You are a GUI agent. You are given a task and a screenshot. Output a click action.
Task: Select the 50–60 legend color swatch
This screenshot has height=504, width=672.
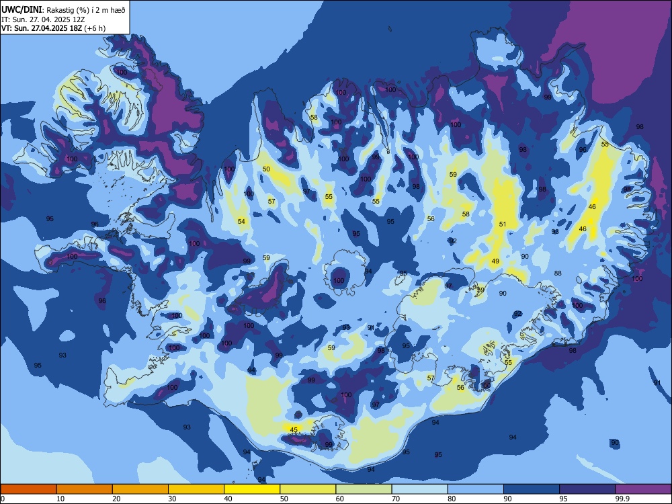308,489
